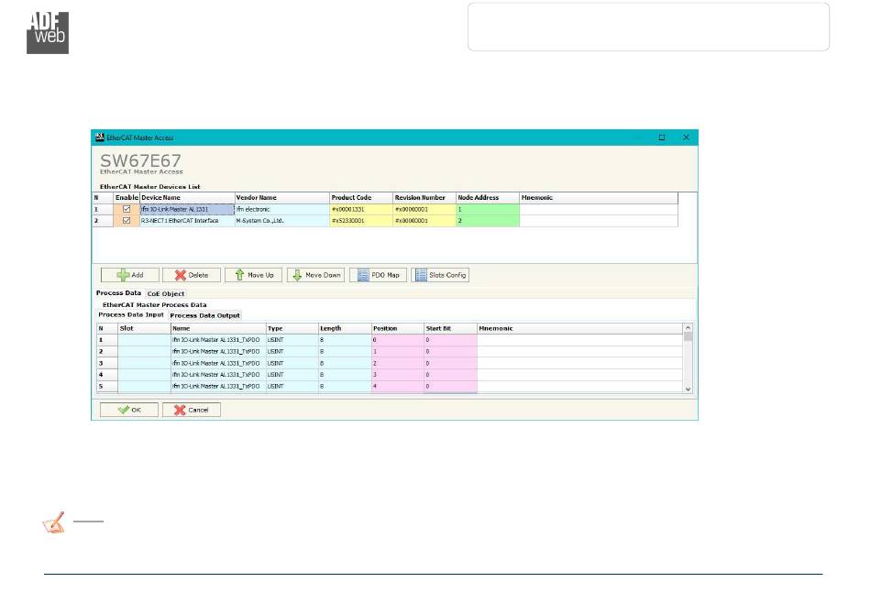Click the EtherCAT Master Access title bar icon

point(100,137)
